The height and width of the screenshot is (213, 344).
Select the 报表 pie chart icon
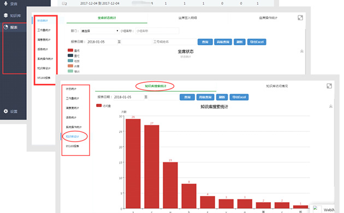click(5, 27)
